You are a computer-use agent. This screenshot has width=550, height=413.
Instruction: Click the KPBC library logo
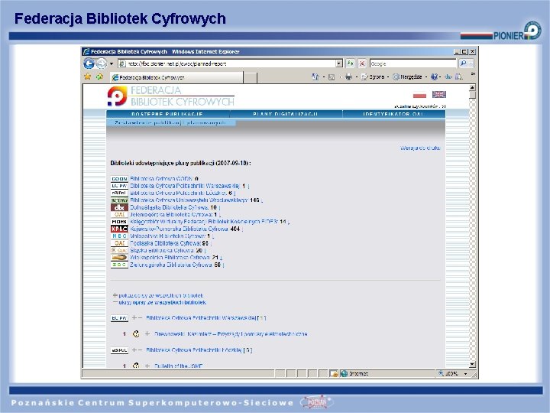pyautogui.click(x=119, y=229)
